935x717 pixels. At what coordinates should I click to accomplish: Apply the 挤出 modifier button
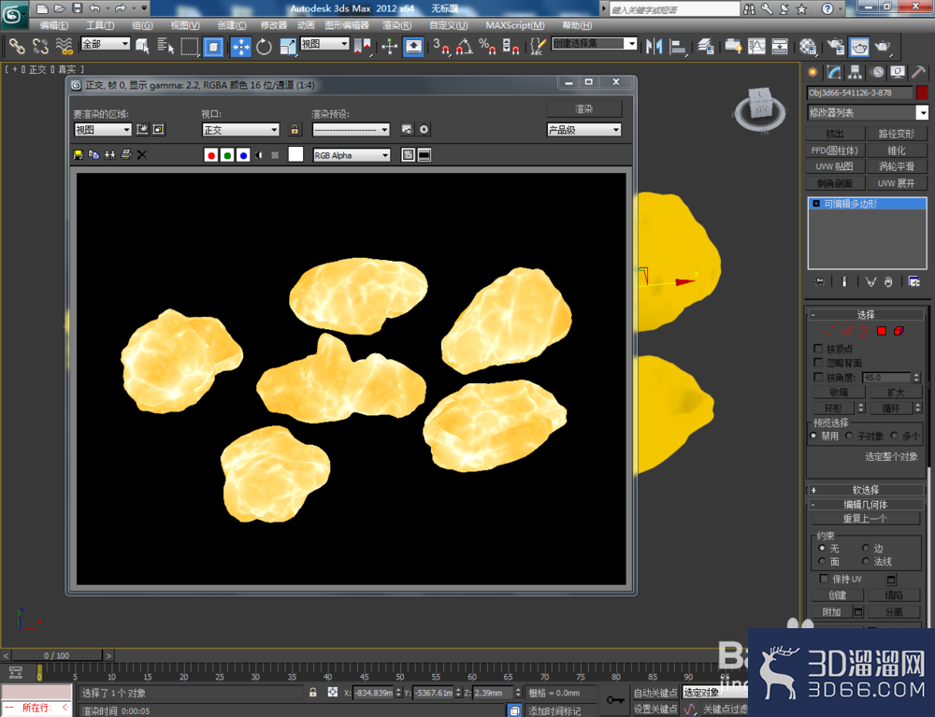click(x=835, y=134)
